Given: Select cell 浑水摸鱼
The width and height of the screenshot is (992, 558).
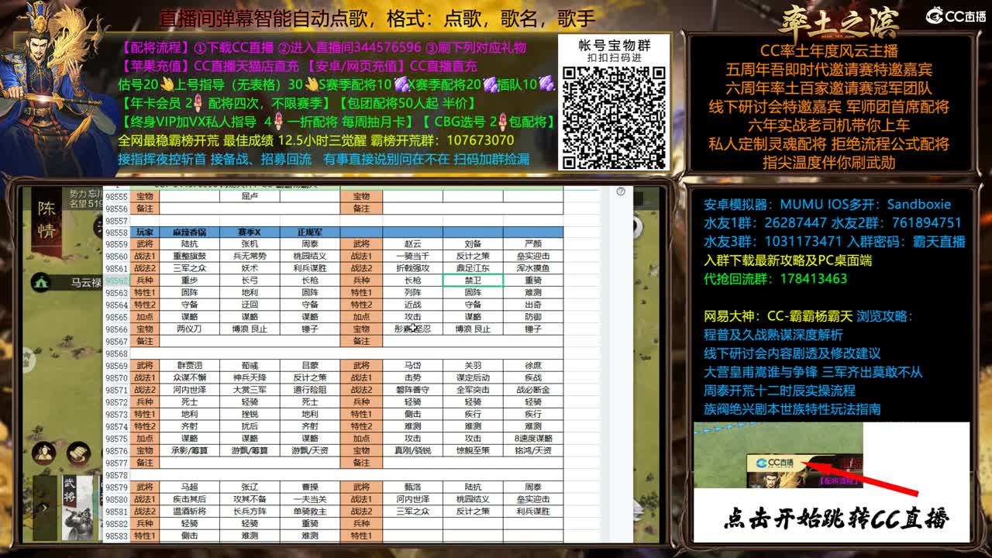Looking at the screenshot, I should [x=533, y=268].
